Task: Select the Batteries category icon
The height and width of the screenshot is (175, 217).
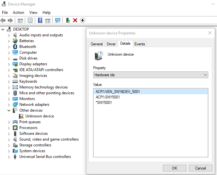Action: pyautogui.click(x=15, y=41)
